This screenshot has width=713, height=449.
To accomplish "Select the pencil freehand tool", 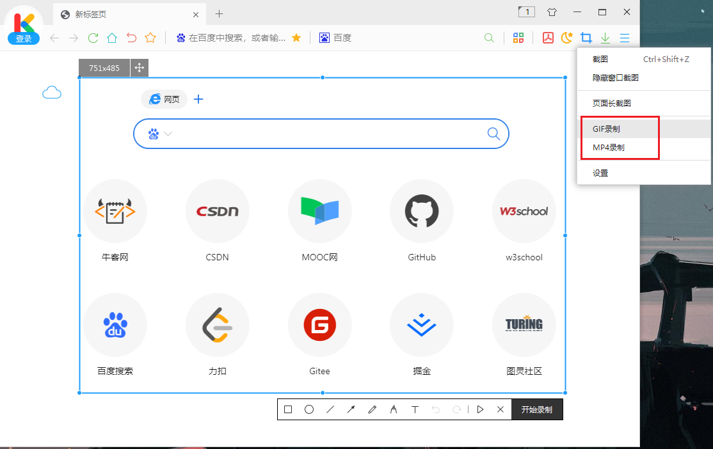I will 373,409.
